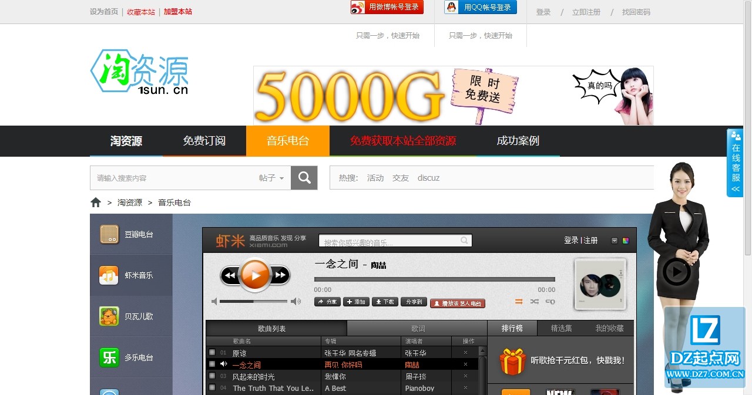The width and height of the screenshot is (752, 395).
Task: Open the 免费订阅 navigation tab
Action: [x=204, y=141]
